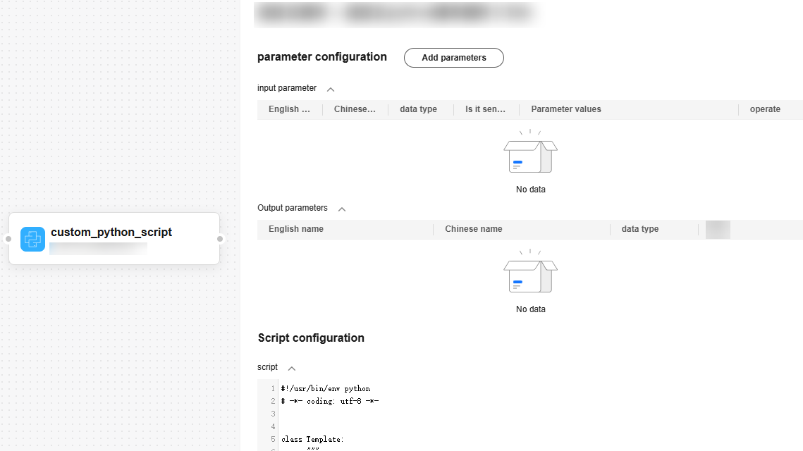Click the node's right output connector dot
Image resolution: width=803 pixels, height=451 pixels.
pyautogui.click(x=220, y=239)
